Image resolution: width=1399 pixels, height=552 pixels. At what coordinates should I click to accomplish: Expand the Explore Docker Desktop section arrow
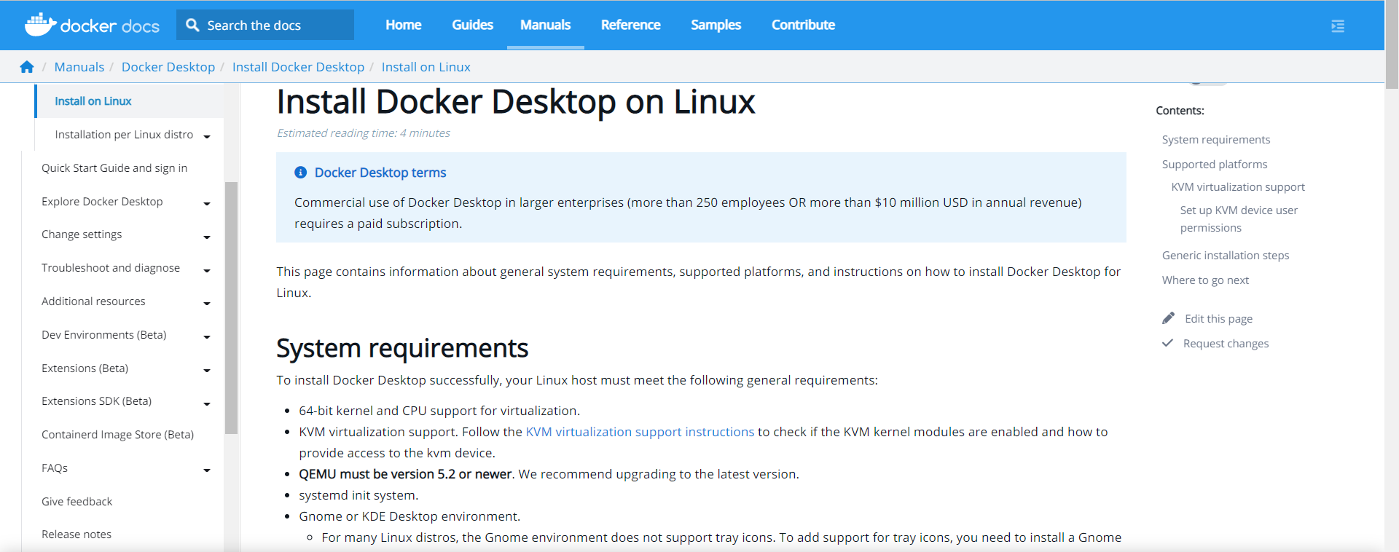[x=207, y=203]
